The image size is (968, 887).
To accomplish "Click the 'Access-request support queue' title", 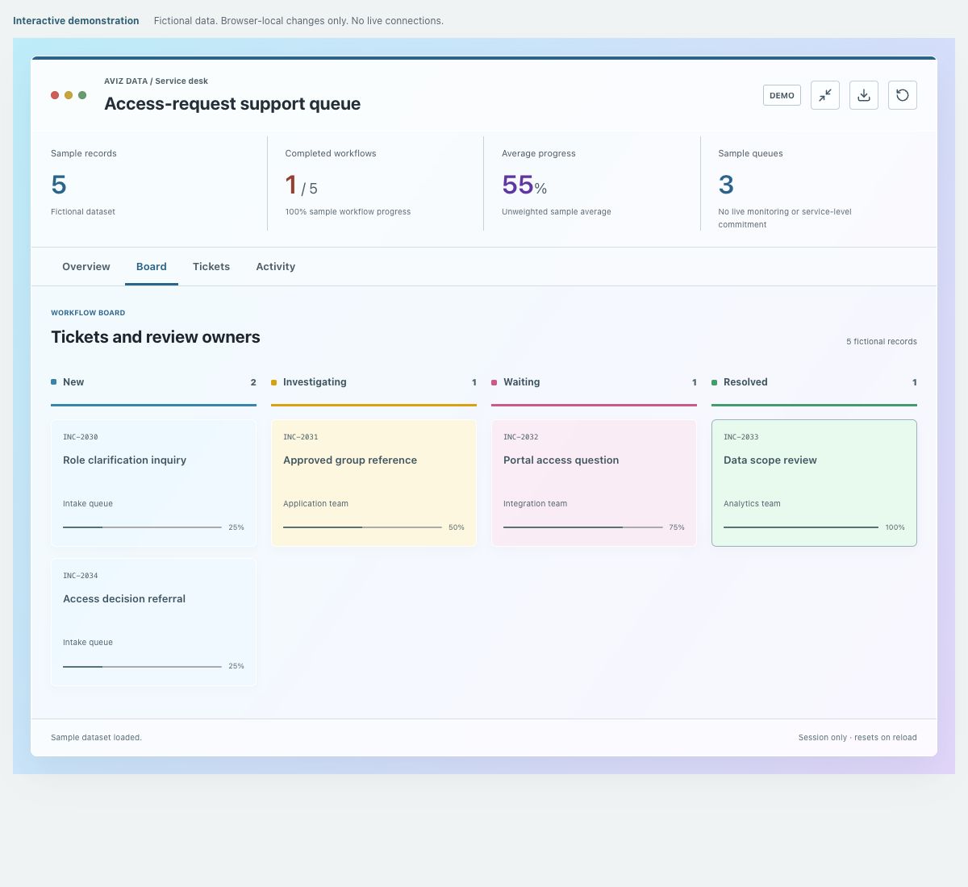I will click(232, 104).
